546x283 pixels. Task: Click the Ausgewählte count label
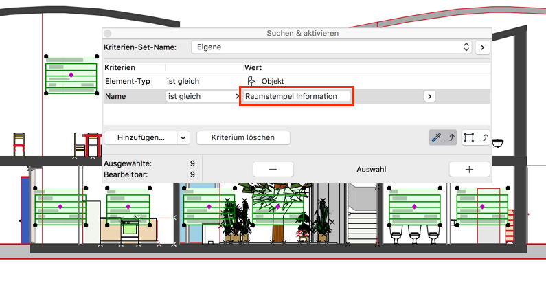pos(128,163)
